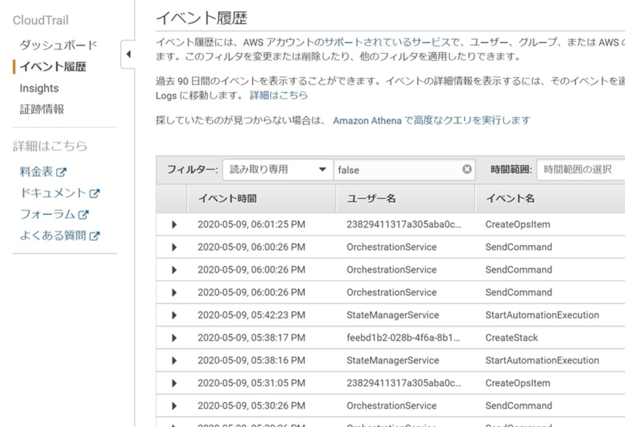Image resolution: width=625 pixels, height=427 pixels.
Task: Open the サポートされているサービス link
Action: point(387,42)
